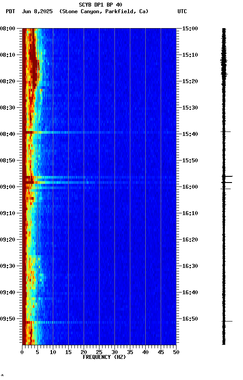The height and width of the screenshot is (380, 243).
Task: Click the '15:50' UTC time label
Action: [x=190, y=161]
